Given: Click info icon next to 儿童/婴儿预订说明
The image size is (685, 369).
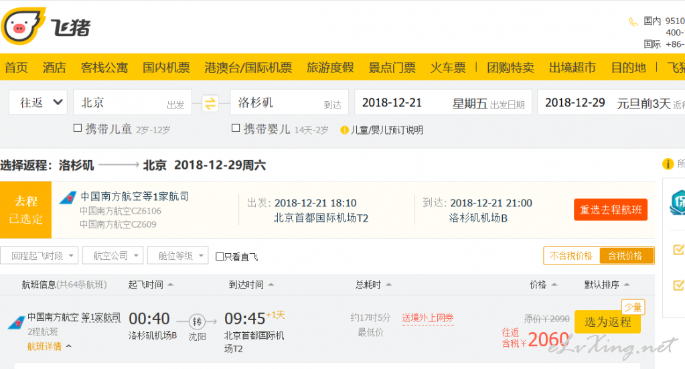Looking at the screenshot, I should [x=344, y=130].
